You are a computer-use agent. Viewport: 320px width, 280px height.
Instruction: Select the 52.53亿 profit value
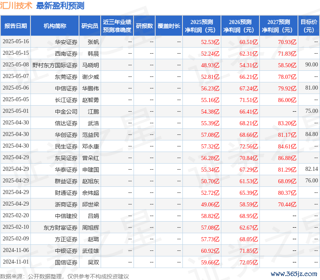coord(210,42)
